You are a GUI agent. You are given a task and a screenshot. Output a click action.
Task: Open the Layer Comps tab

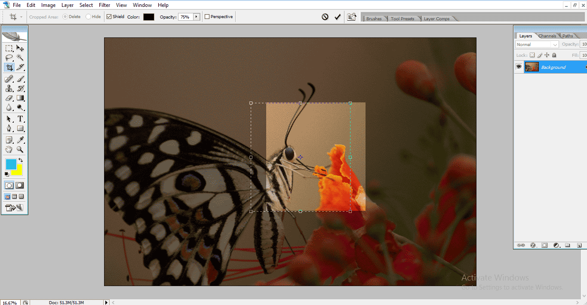click(436, 18)
